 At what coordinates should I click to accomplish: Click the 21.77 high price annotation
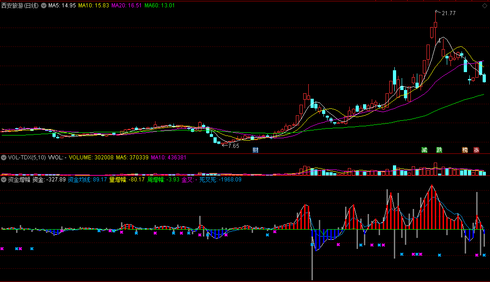coord(449,13)
